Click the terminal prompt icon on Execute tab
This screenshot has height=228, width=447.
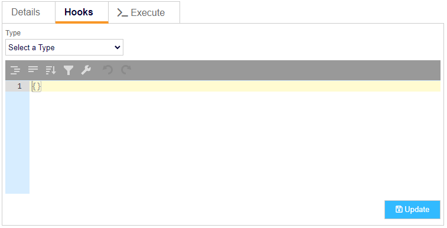tap(123, 12)
